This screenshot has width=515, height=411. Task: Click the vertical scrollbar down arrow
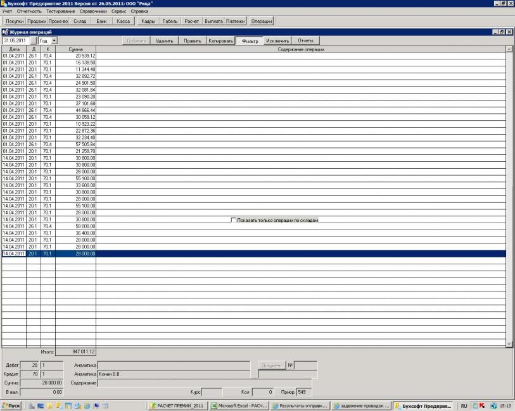(x=509, y=343)
